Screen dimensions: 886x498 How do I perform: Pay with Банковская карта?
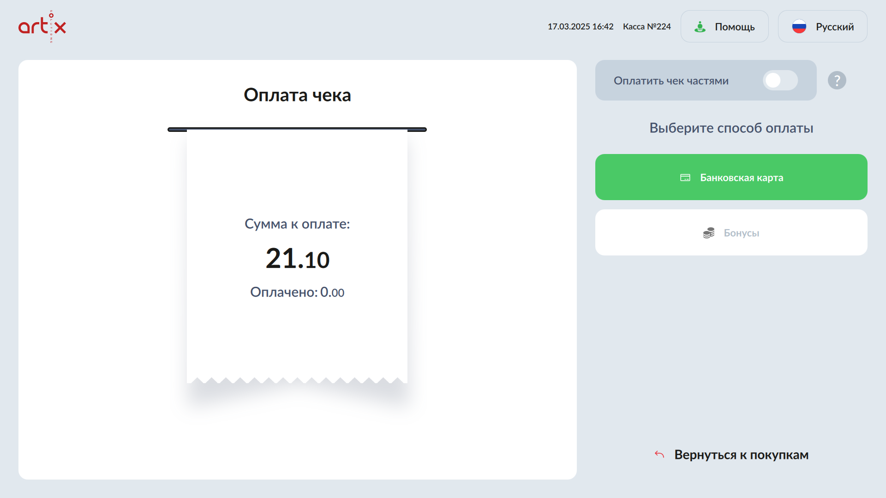[731, 178]
